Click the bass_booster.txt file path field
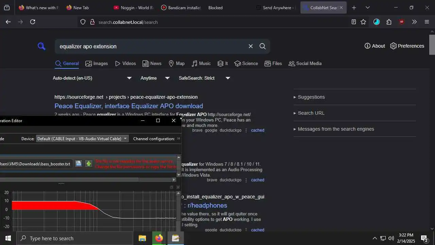The image size is (435, 245). click(36, 164)
